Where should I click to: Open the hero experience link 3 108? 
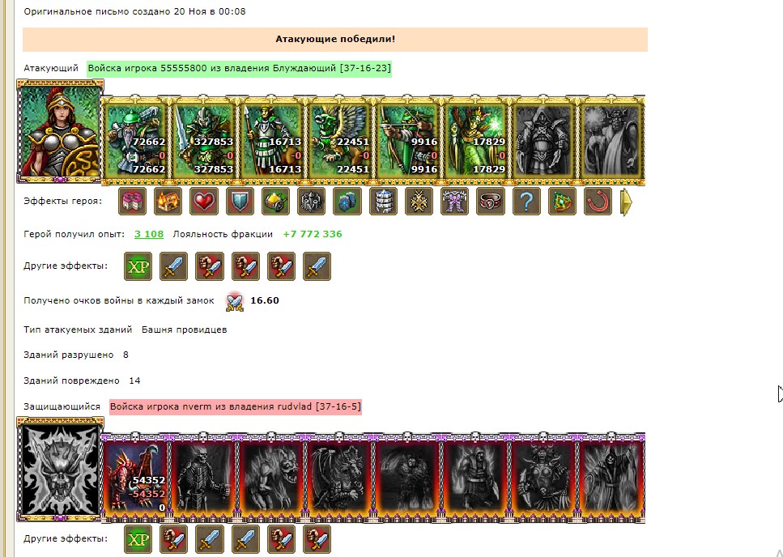tap(149, 234)
